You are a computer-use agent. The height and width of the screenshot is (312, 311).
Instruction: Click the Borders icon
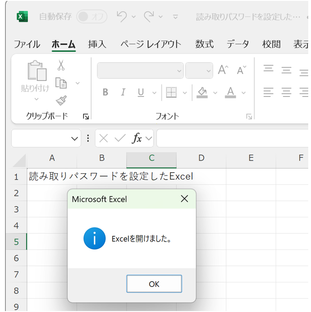point(171,92)
